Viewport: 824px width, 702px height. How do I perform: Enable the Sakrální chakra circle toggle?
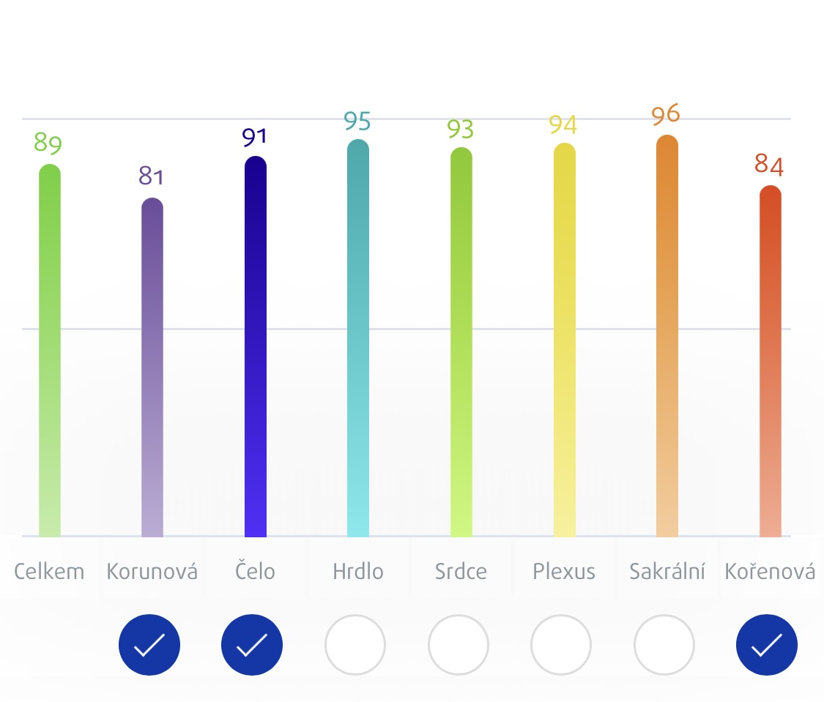click(x=664, y=645)
